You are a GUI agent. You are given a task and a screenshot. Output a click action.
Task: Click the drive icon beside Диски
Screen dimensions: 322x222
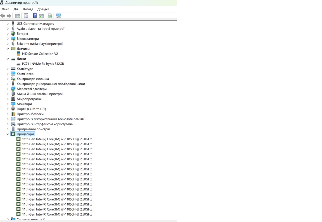tap(13, 59)
